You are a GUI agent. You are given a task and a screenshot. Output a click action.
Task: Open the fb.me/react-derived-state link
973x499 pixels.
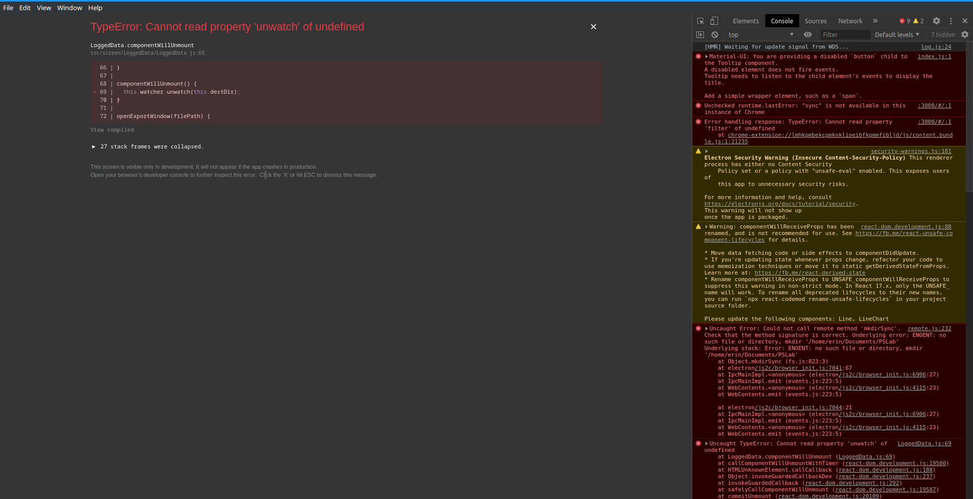[x=810, y=273]
